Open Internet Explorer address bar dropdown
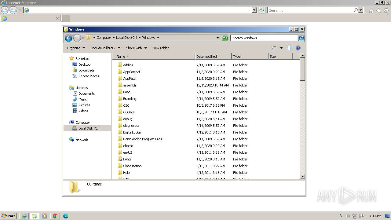 coord(254,10)
